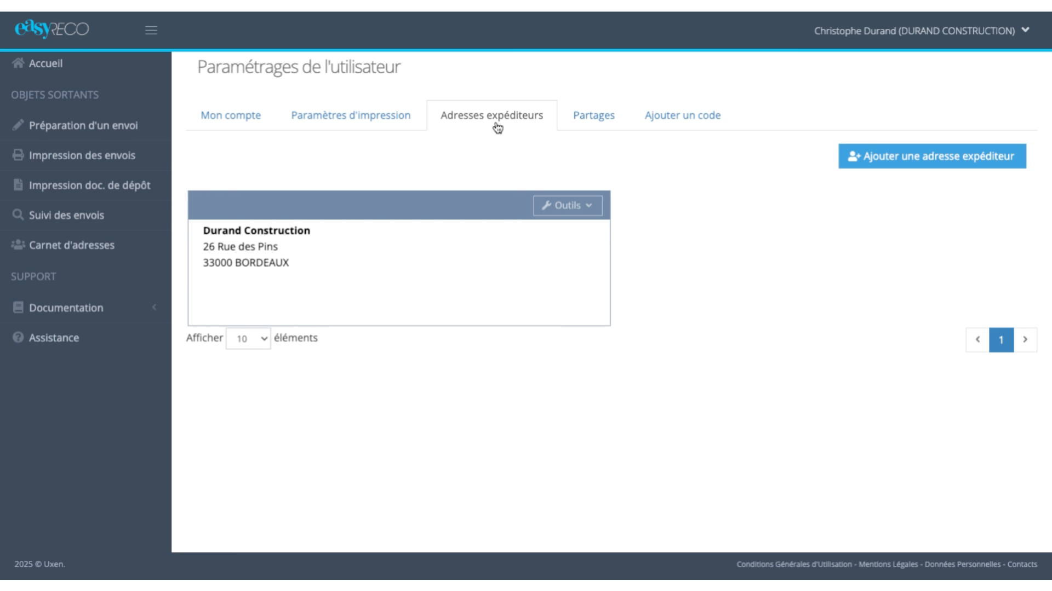Open Données Personnelles link
Image resolution: width=1052 pixels, height=591 pixels.
[x=963, y=564]
